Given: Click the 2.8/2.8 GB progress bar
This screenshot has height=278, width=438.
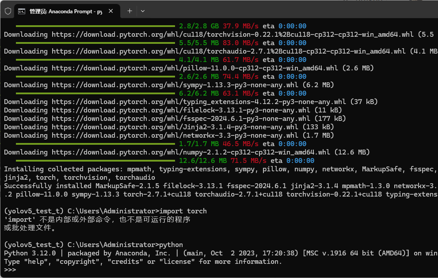Looking at the screenshot, I should click(x=95, y=26).
